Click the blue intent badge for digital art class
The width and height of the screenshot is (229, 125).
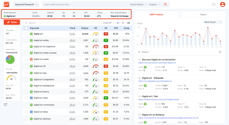click(31, 98)
